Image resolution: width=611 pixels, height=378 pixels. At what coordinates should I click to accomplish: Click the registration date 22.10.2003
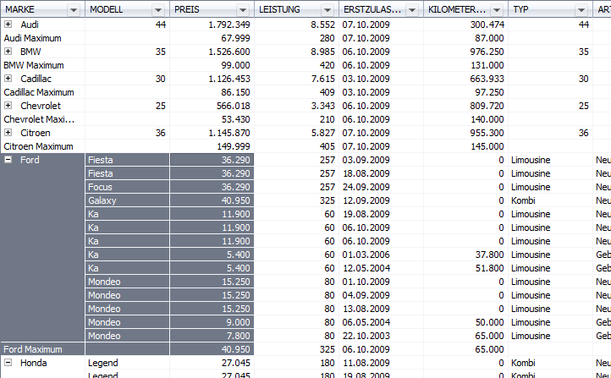pos(366,336)
